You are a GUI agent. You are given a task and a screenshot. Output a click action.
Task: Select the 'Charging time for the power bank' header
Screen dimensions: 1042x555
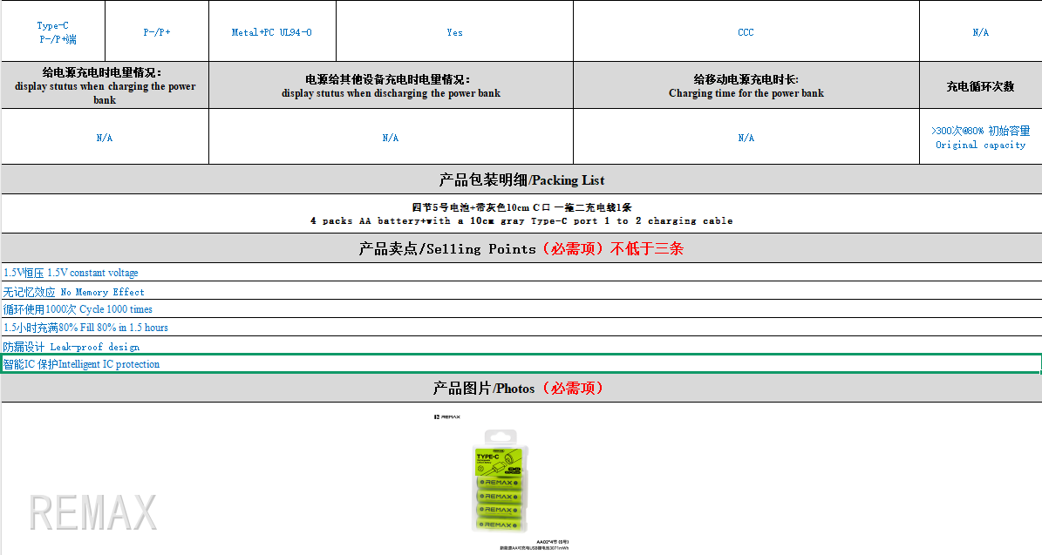pyautogui.click(x=746, y=86)
